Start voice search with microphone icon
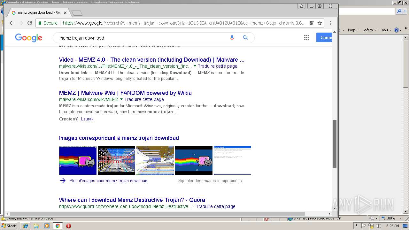 [232, 38]
